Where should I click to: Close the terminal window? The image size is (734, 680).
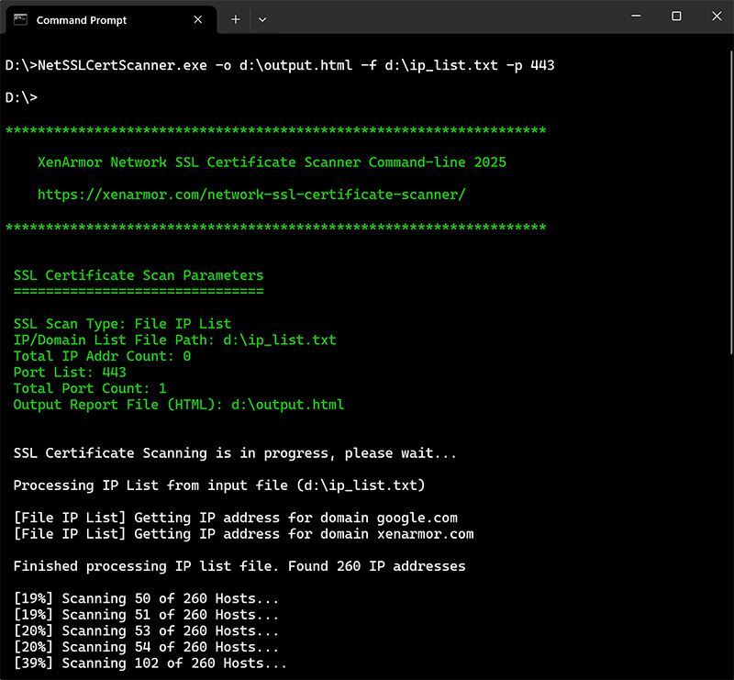point(717,16)
